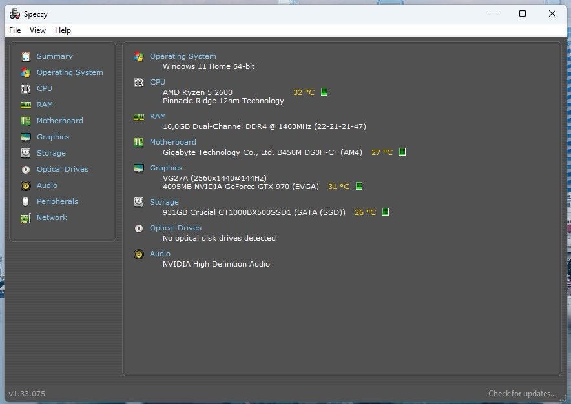Viewport: 571px width, 404px height.
Task: Click the Summary clipboard icon in sidebar
Action: (25, 56)
